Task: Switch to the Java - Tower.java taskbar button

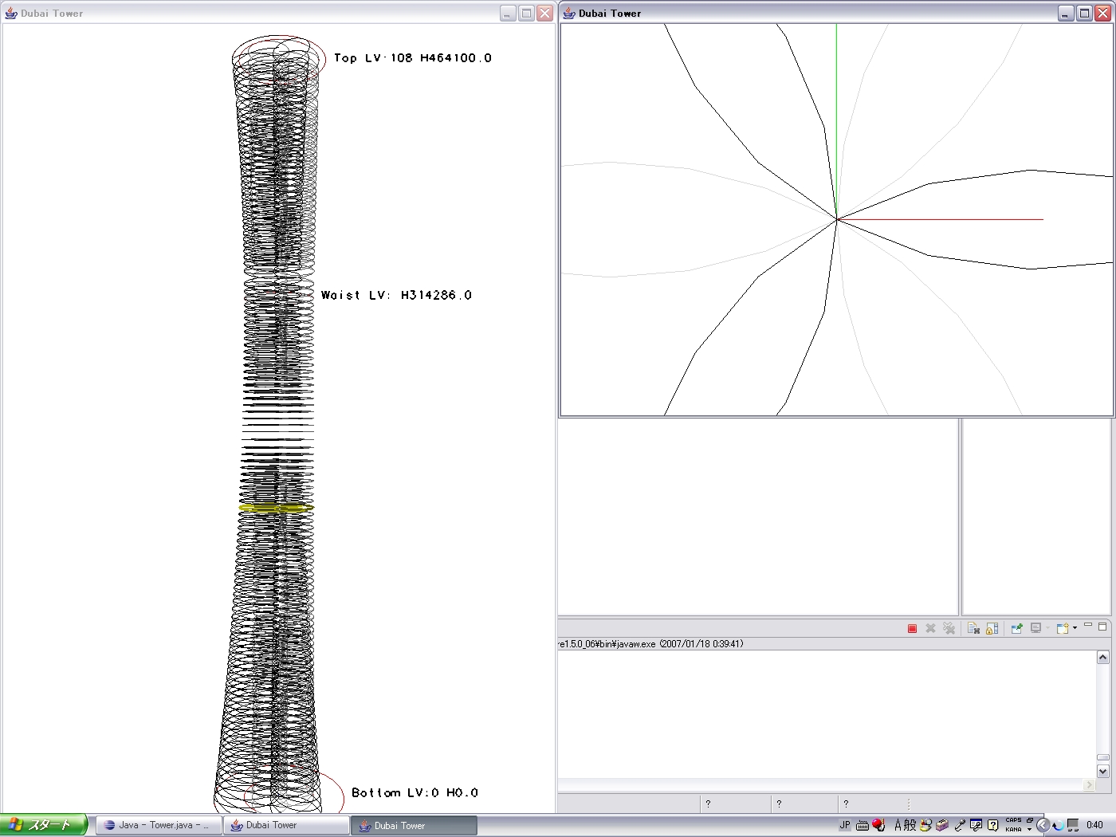Action: click(x=158, y=825)
